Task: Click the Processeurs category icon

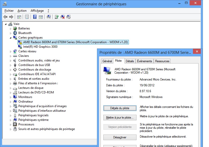Action: tap(15, 124)
